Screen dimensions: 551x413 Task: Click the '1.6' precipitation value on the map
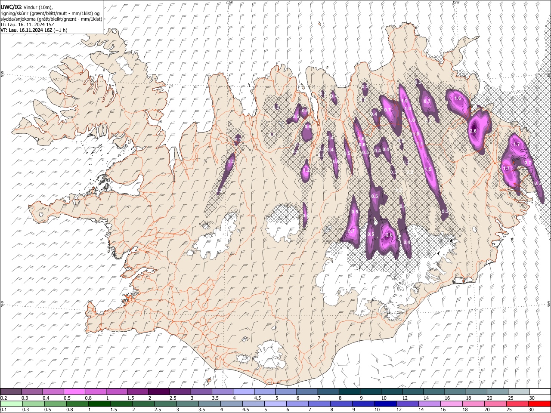pos(458,98)
